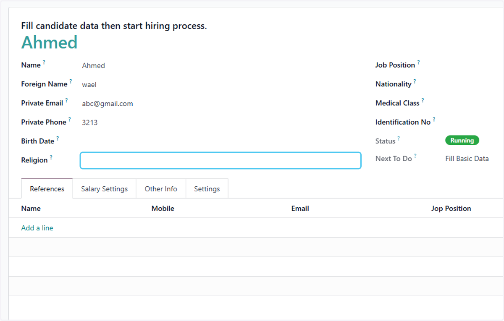This screenshot has width=504, height=321.
Task: Switch to the References tab
Action: (x=47, y=189)
